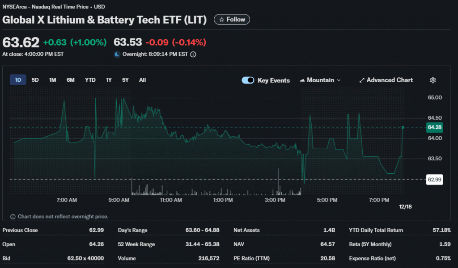Click the 62.99 previous close marker
Screen dimensions: 458x268
tap(434, 180)
